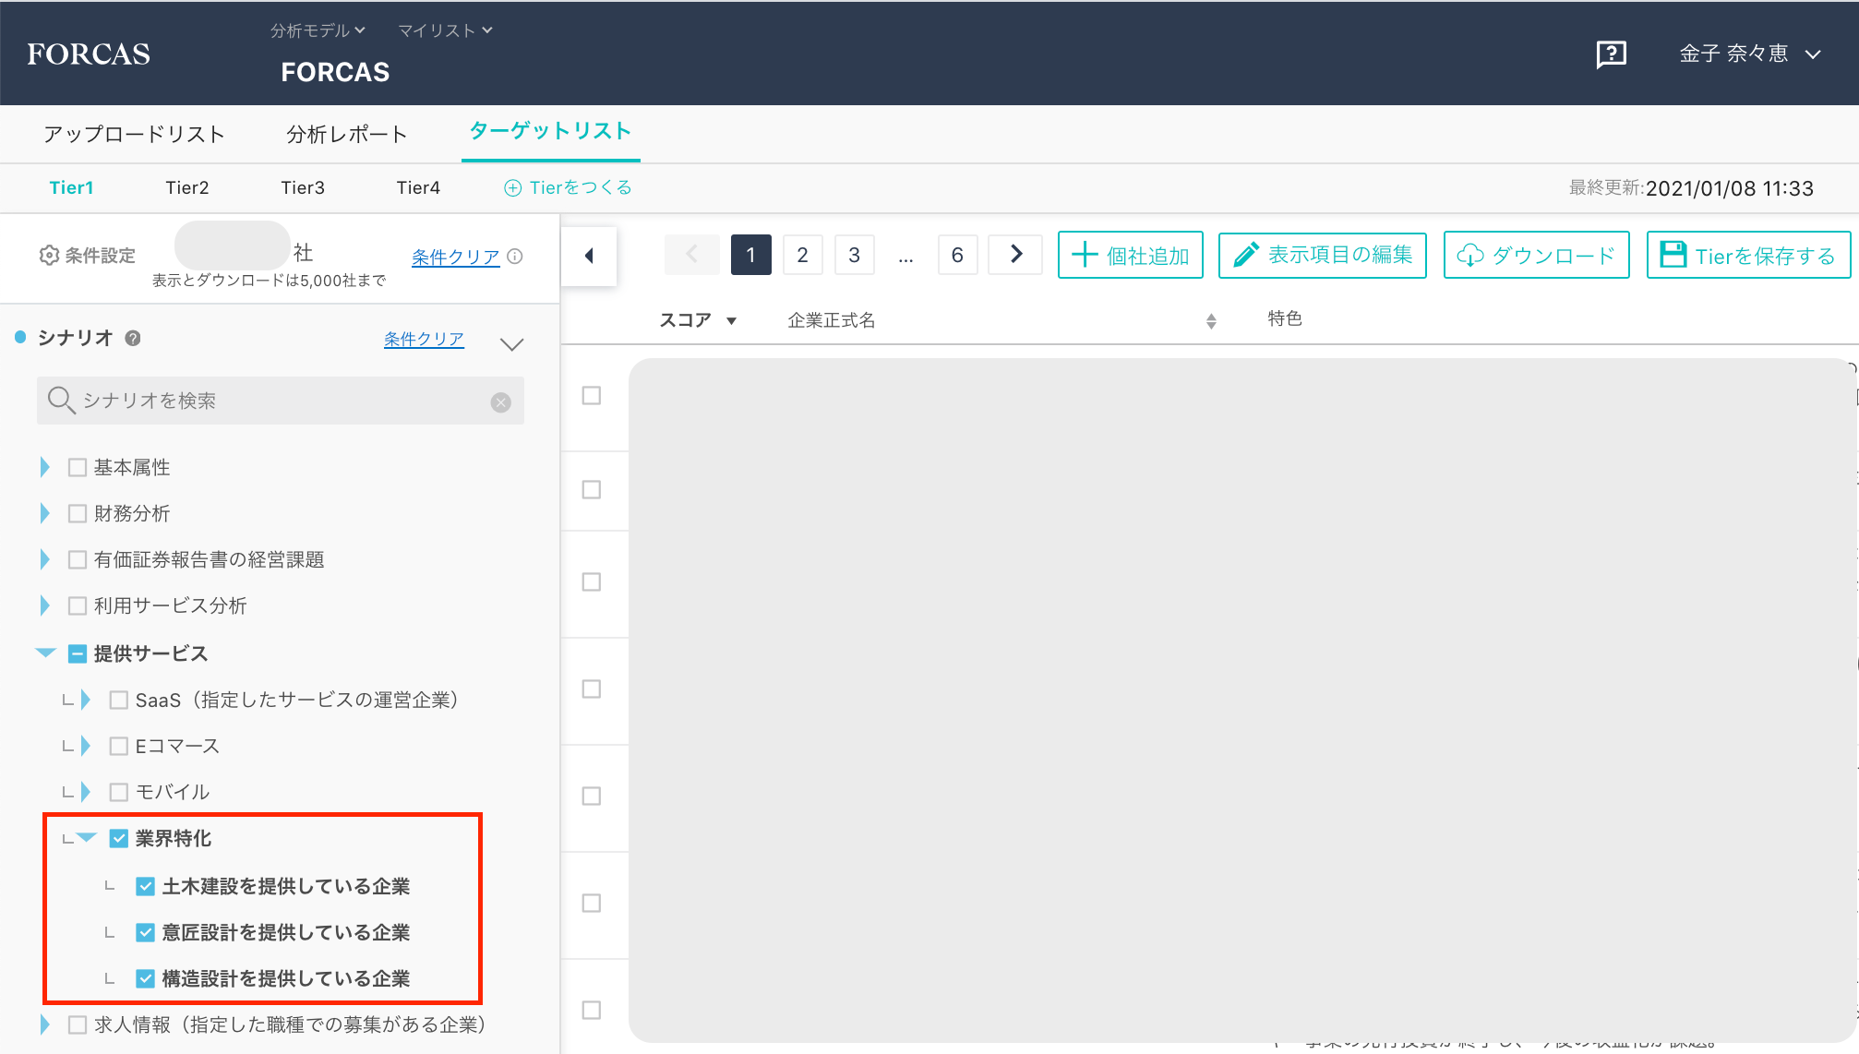Check the Eコマース checkbox
The width and height of the screenshot is (1859, 1054).
[x=119, y=746]
